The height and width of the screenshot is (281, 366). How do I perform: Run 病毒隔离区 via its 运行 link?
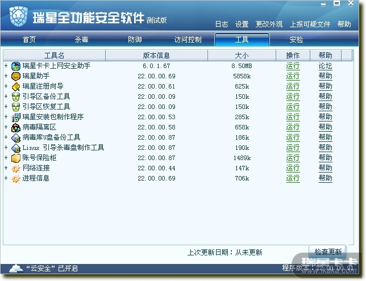[293, 128]
